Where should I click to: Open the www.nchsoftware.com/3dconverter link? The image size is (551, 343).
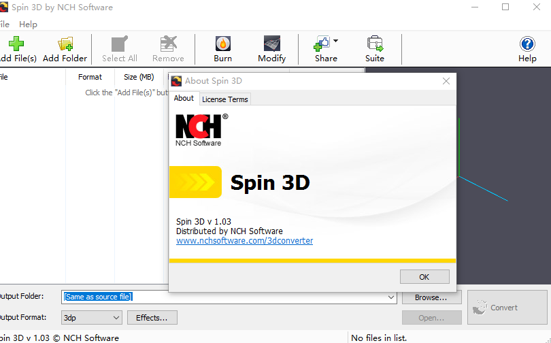pos(245,241)
